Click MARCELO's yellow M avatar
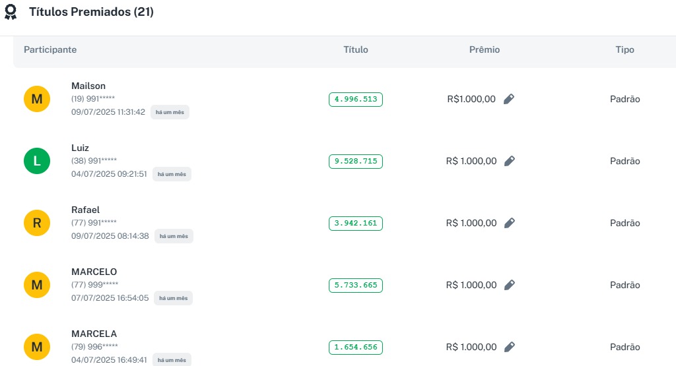Image resolution: width=676 pixels, height=366 pixels. coord(37,285)
